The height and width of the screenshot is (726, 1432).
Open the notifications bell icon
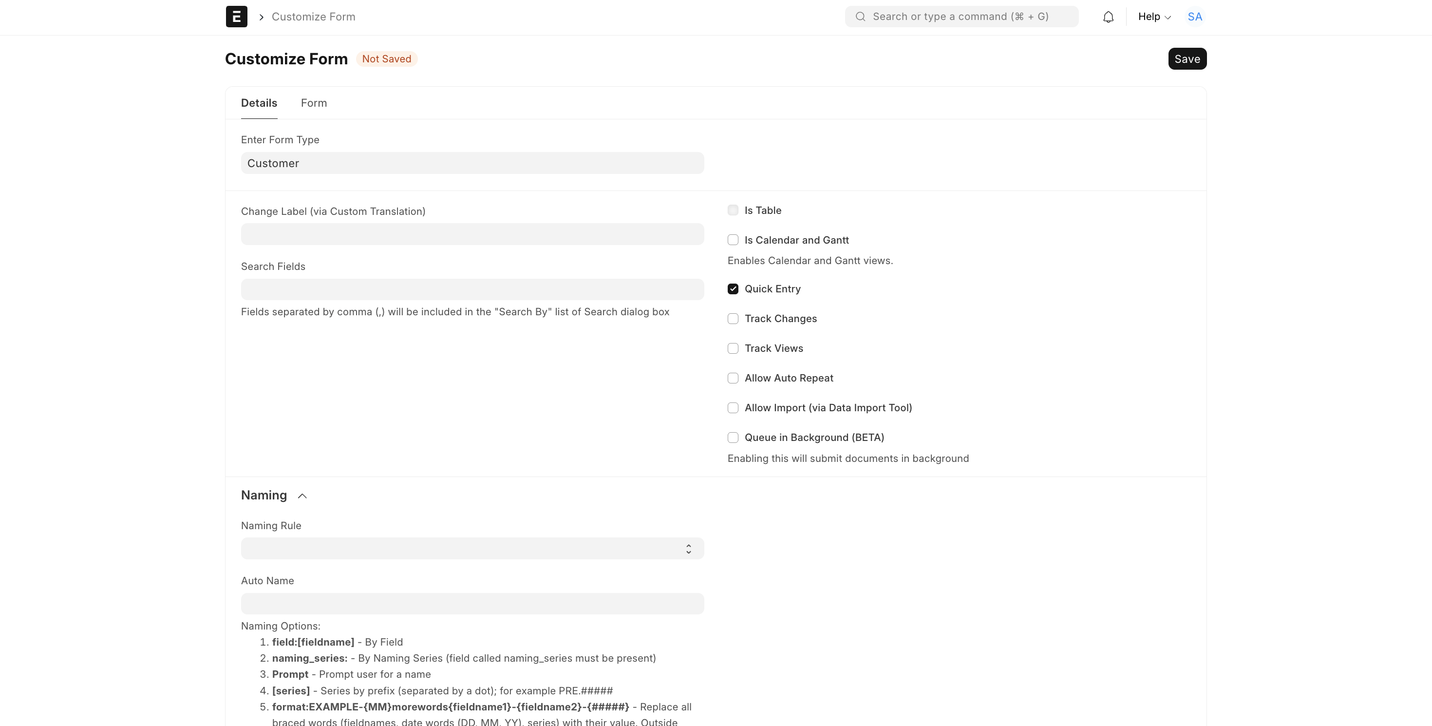tap(1108, 17)
